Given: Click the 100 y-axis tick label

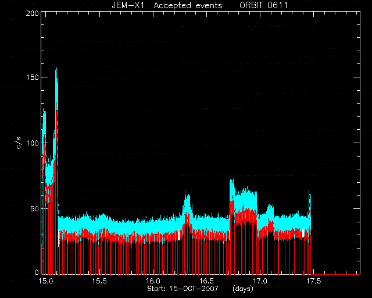Looking at the screenshot, I should (x=33, y=143).
